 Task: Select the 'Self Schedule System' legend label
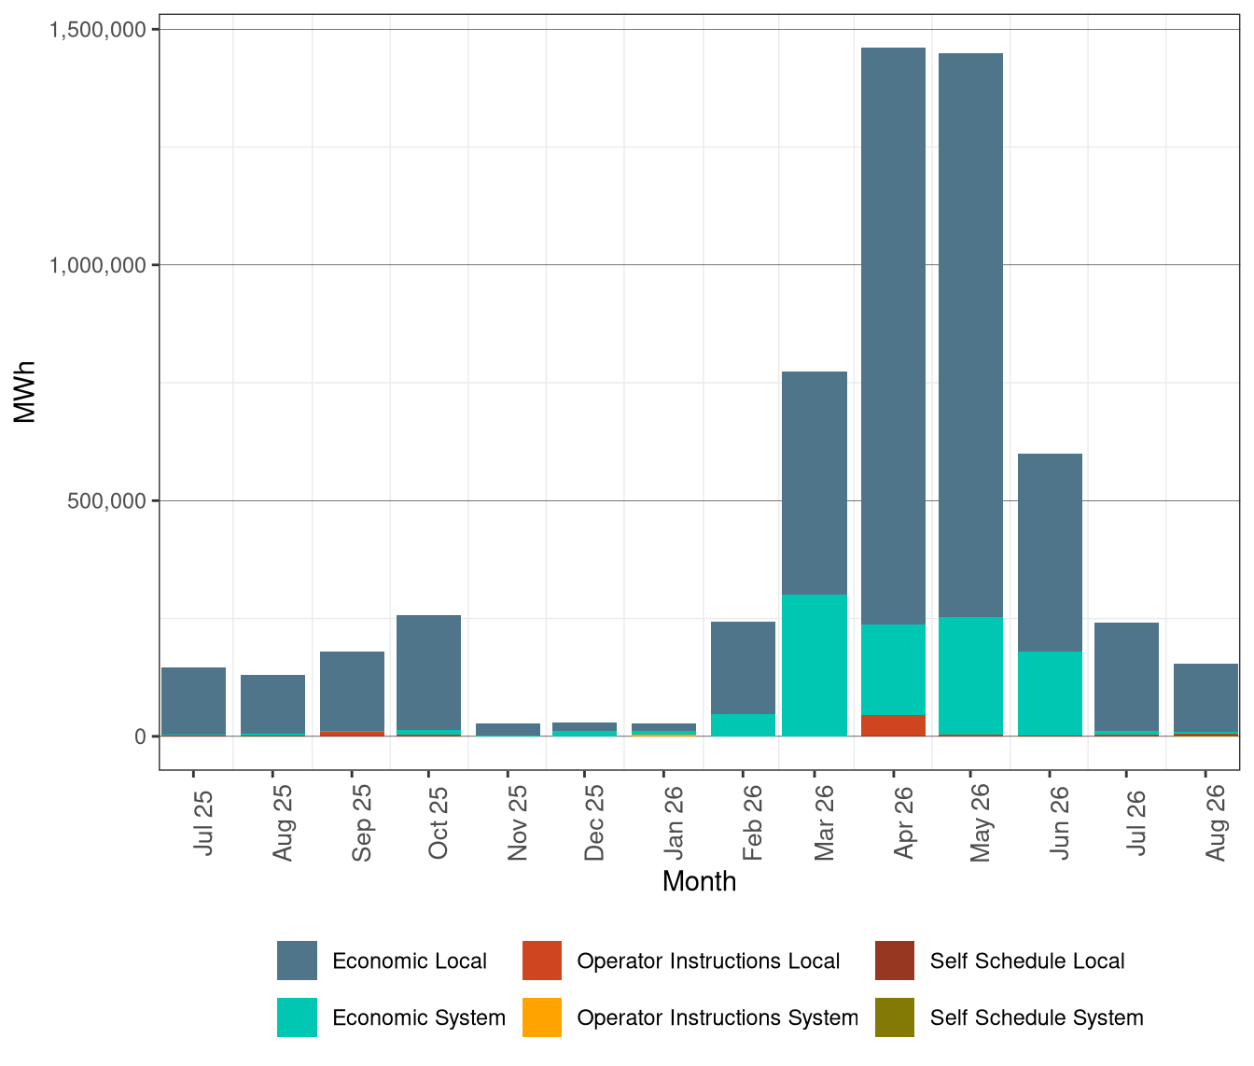(x=1037, y=1018)
